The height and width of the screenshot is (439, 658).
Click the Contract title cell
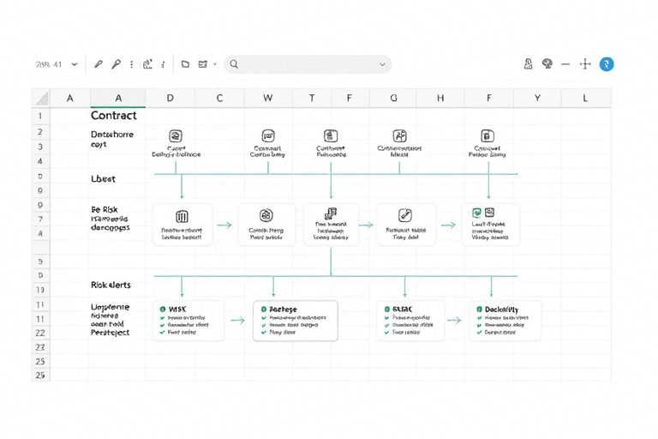114,115
